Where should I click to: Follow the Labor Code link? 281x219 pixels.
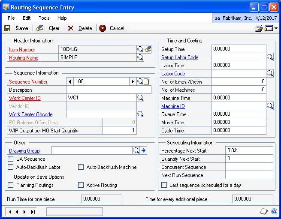coord(173,74)
